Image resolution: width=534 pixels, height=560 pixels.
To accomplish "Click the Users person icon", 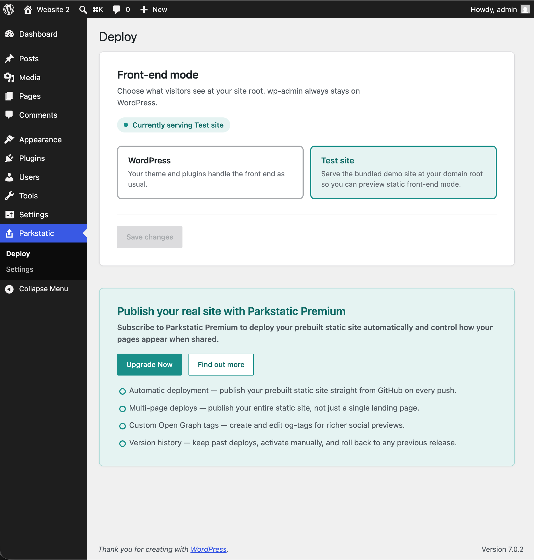I will (9, 177).
